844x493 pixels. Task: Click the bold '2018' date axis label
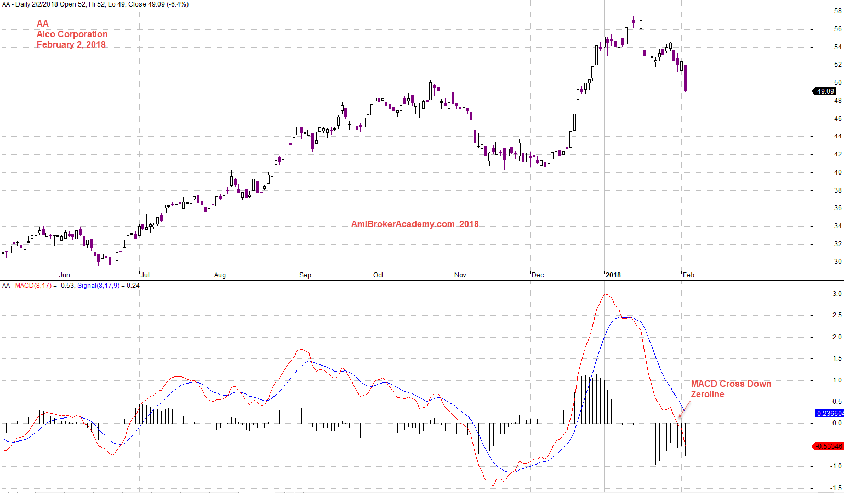point(613,275)
